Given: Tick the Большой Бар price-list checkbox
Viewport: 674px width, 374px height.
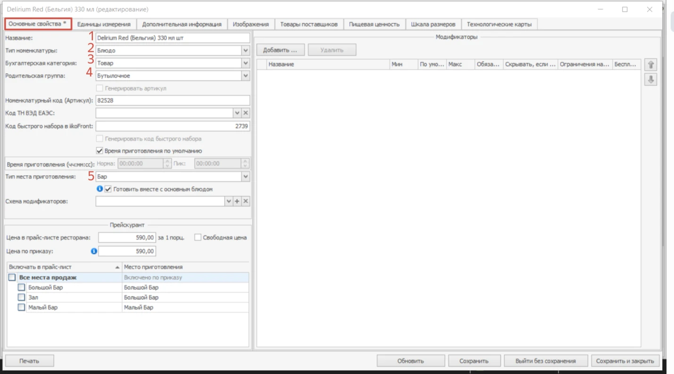Looking at the screenshot, I should 21,287.
